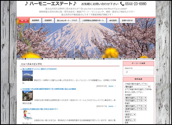Open the お問い合わせ menu item
The image size is (172, 125).
[x=127, y=20]
